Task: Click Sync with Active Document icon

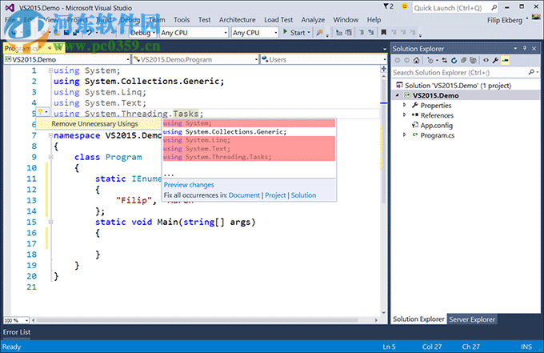Action: [x=445, y=60]
